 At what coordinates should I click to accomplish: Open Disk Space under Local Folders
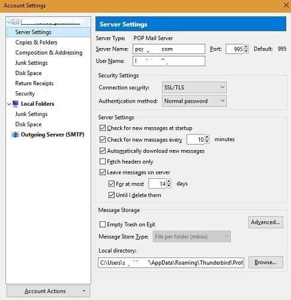(x=28, y=124)
